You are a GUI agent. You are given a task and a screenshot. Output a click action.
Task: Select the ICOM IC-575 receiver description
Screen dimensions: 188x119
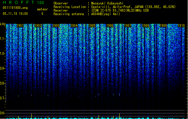point(120,10)
